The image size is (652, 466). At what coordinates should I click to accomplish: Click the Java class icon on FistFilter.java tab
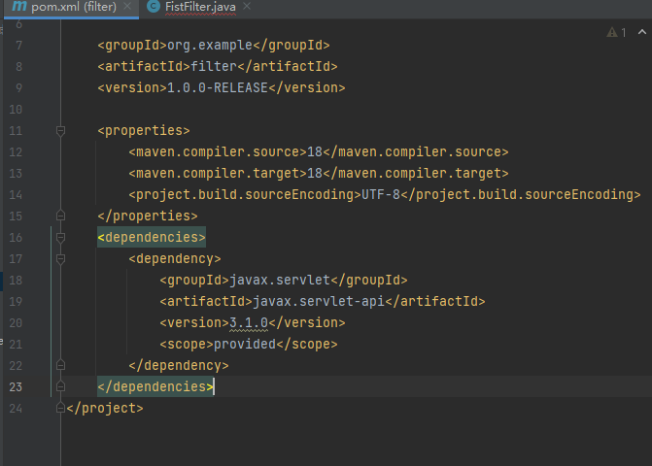[x=153, y=8]
